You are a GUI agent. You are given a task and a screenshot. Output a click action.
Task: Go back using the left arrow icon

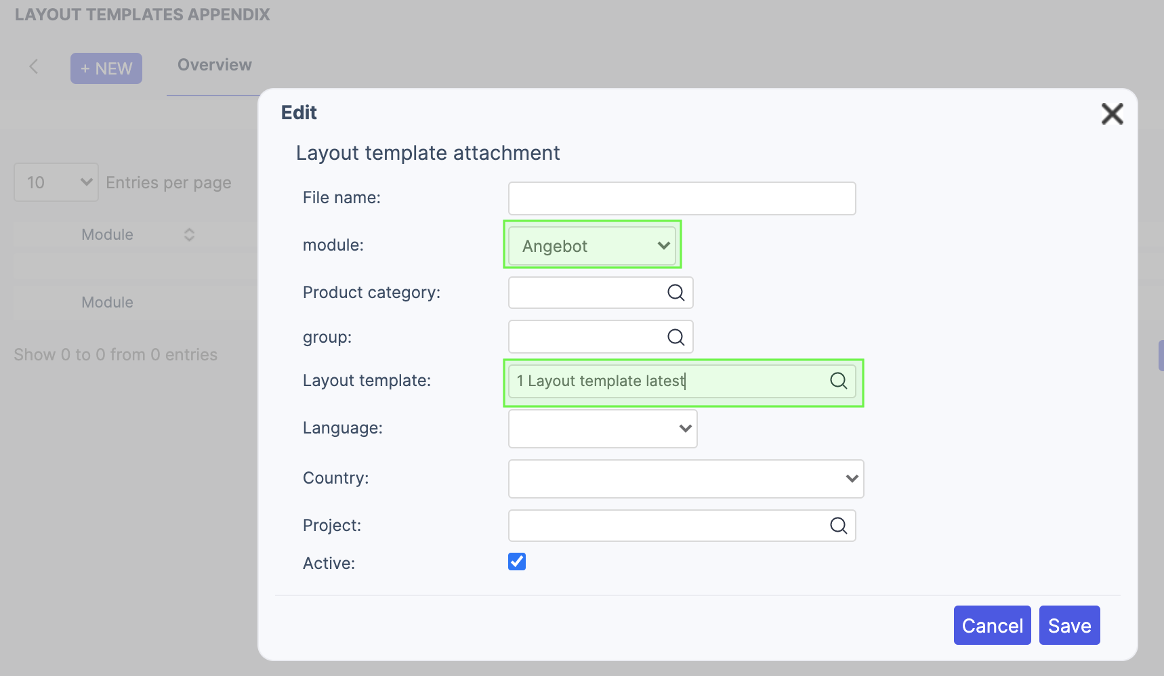(x=34, y=66)
